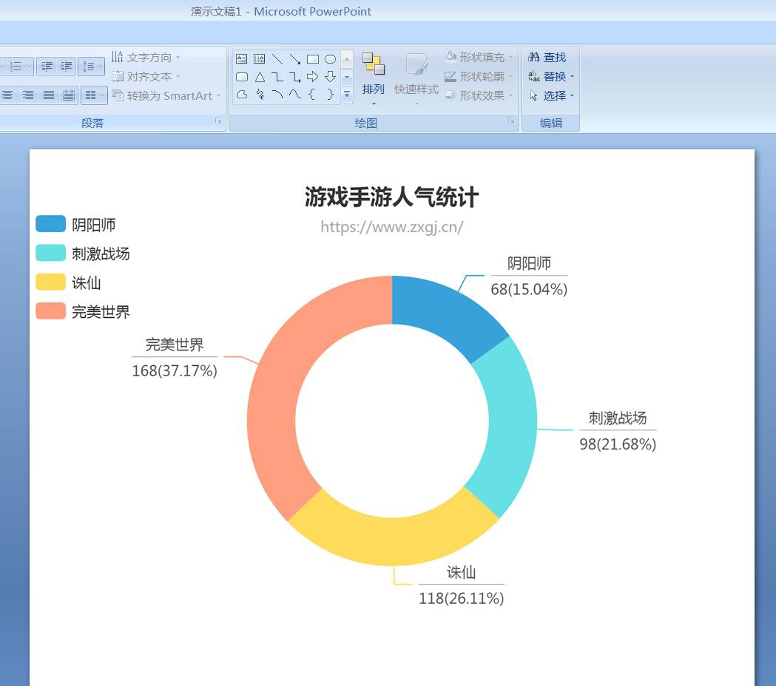The height and width of the screenshot is (686, 776).
Task: Click the decrease indent icon
Action: point(47,67)
